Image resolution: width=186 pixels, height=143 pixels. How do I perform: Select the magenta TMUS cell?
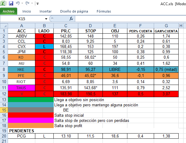coord(21,88)
